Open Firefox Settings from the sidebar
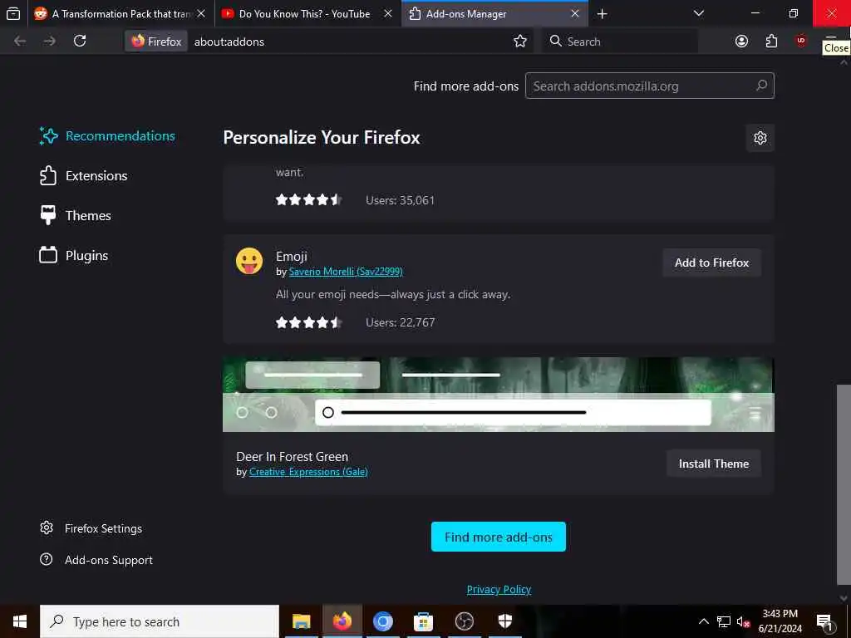The height and width of the screenshot is (638, 851). click(91, 528)
